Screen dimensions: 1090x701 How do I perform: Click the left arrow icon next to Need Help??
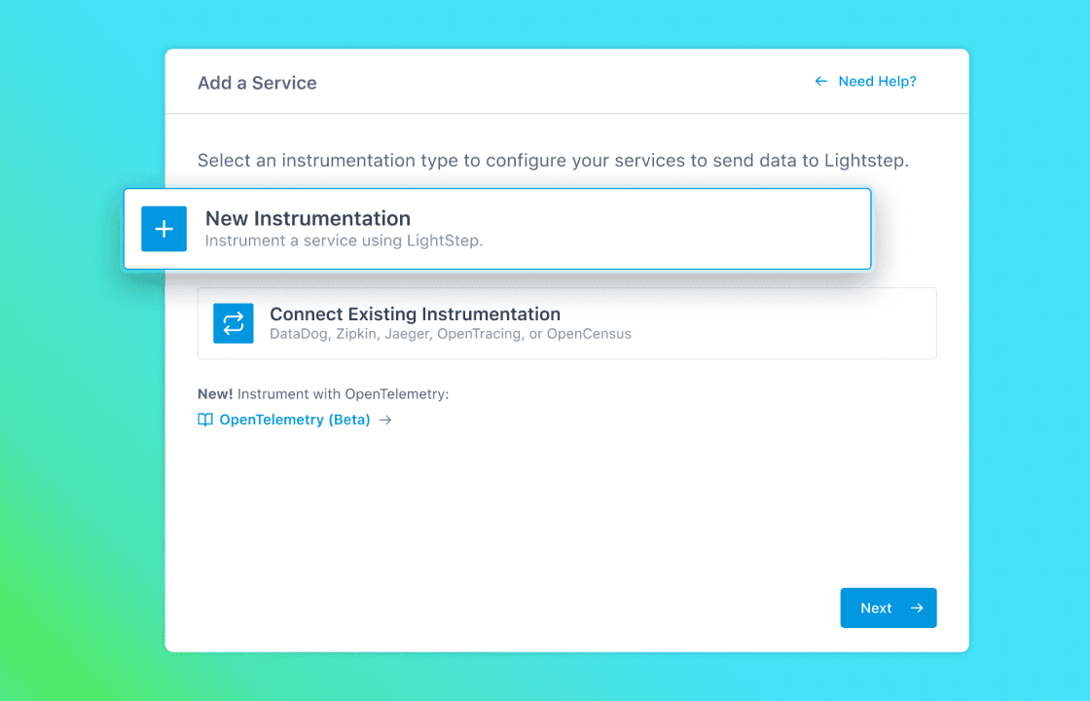coord(821,82)
